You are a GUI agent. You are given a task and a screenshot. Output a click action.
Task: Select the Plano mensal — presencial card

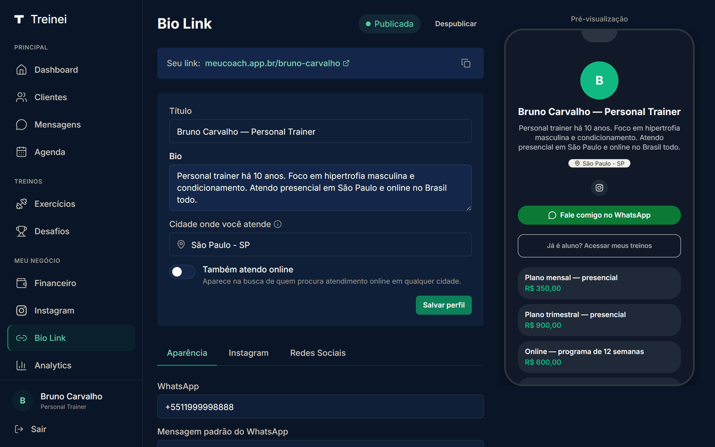pyautogui.click(x=599, y=283)
